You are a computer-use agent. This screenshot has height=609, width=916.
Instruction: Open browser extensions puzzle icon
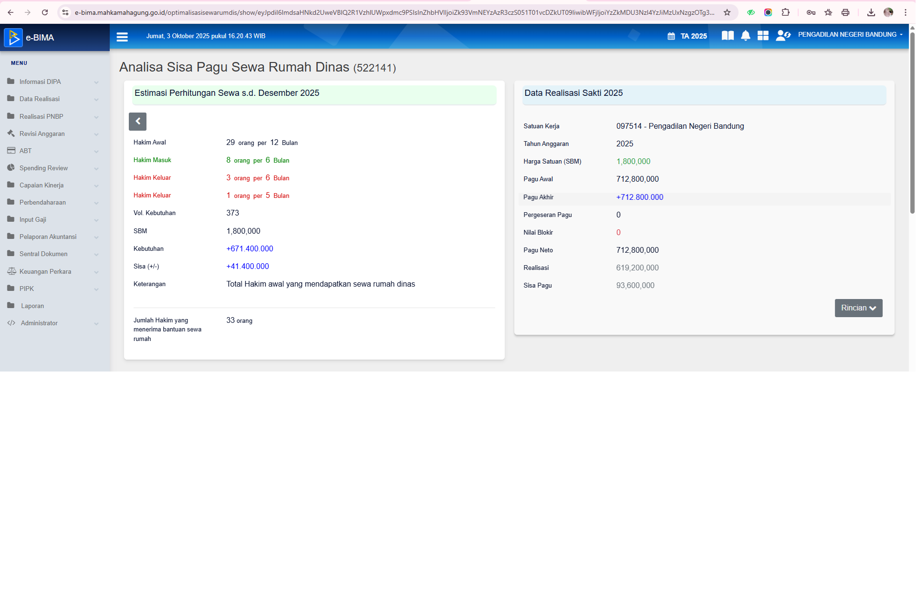click(785, 12)
